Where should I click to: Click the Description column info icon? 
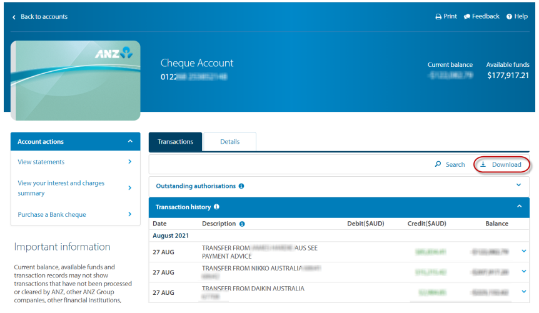point(242,224)
